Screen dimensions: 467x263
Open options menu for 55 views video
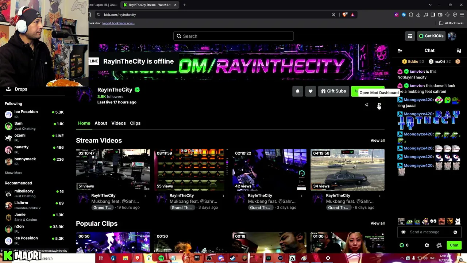pos(223,196)
